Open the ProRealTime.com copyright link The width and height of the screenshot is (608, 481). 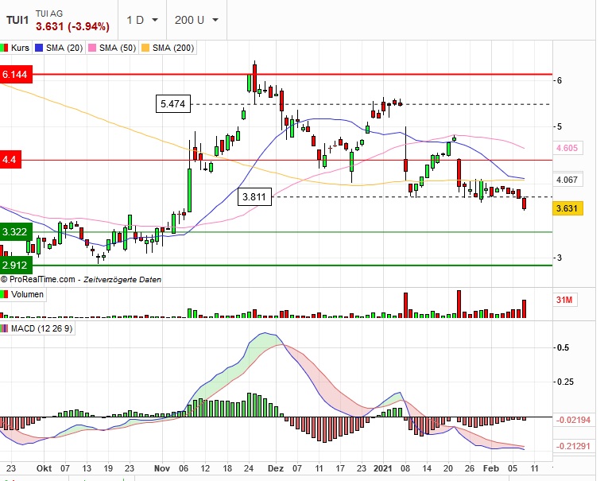[x=37, y=279]
